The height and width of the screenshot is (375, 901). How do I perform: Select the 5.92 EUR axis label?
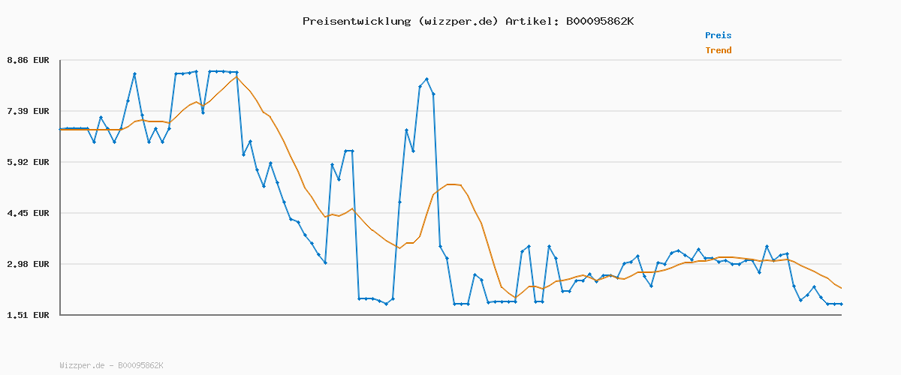pos(28,162)
